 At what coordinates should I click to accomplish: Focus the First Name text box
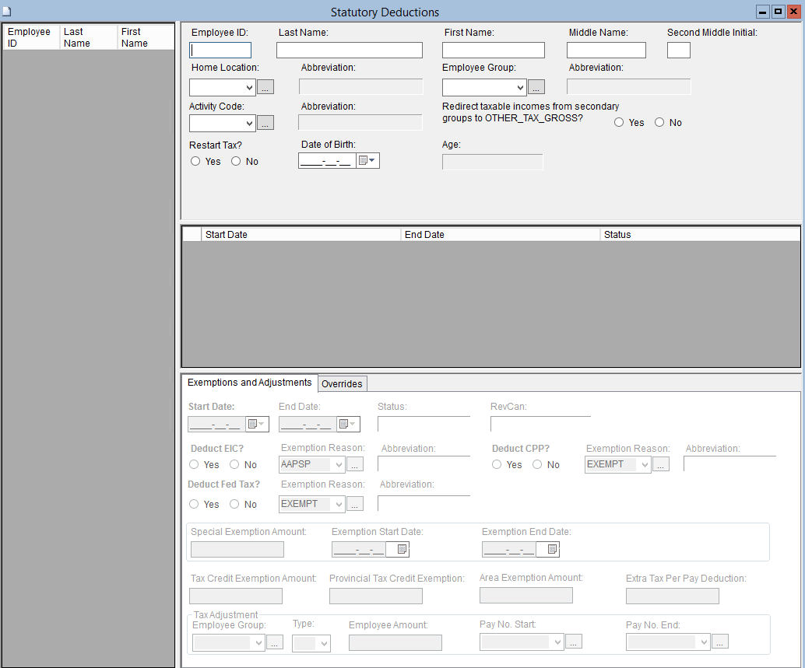[x=493, y=51]
